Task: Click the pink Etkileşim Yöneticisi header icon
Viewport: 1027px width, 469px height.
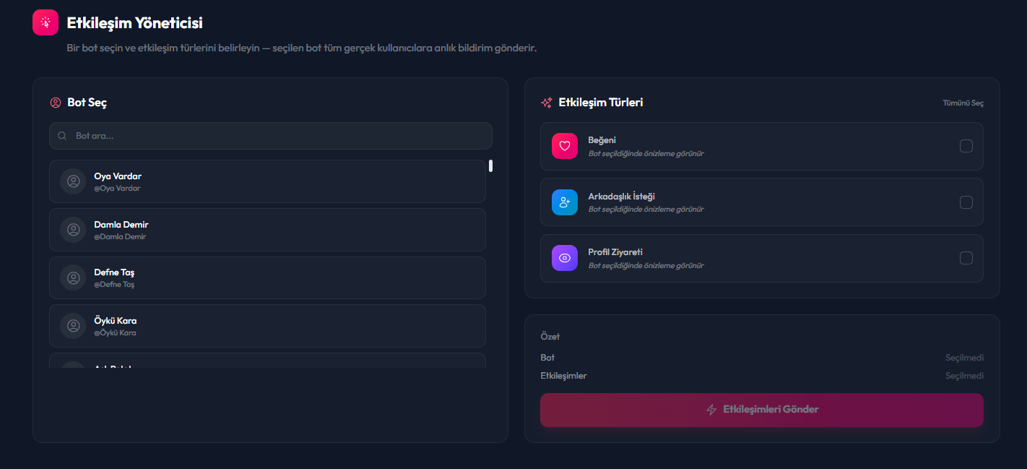Action: tap(45, 22)
